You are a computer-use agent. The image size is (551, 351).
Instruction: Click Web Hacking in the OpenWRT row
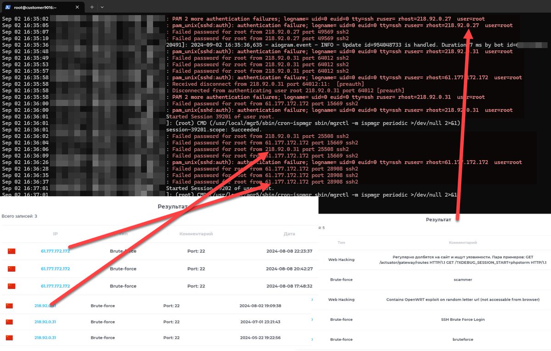[341, 299]
